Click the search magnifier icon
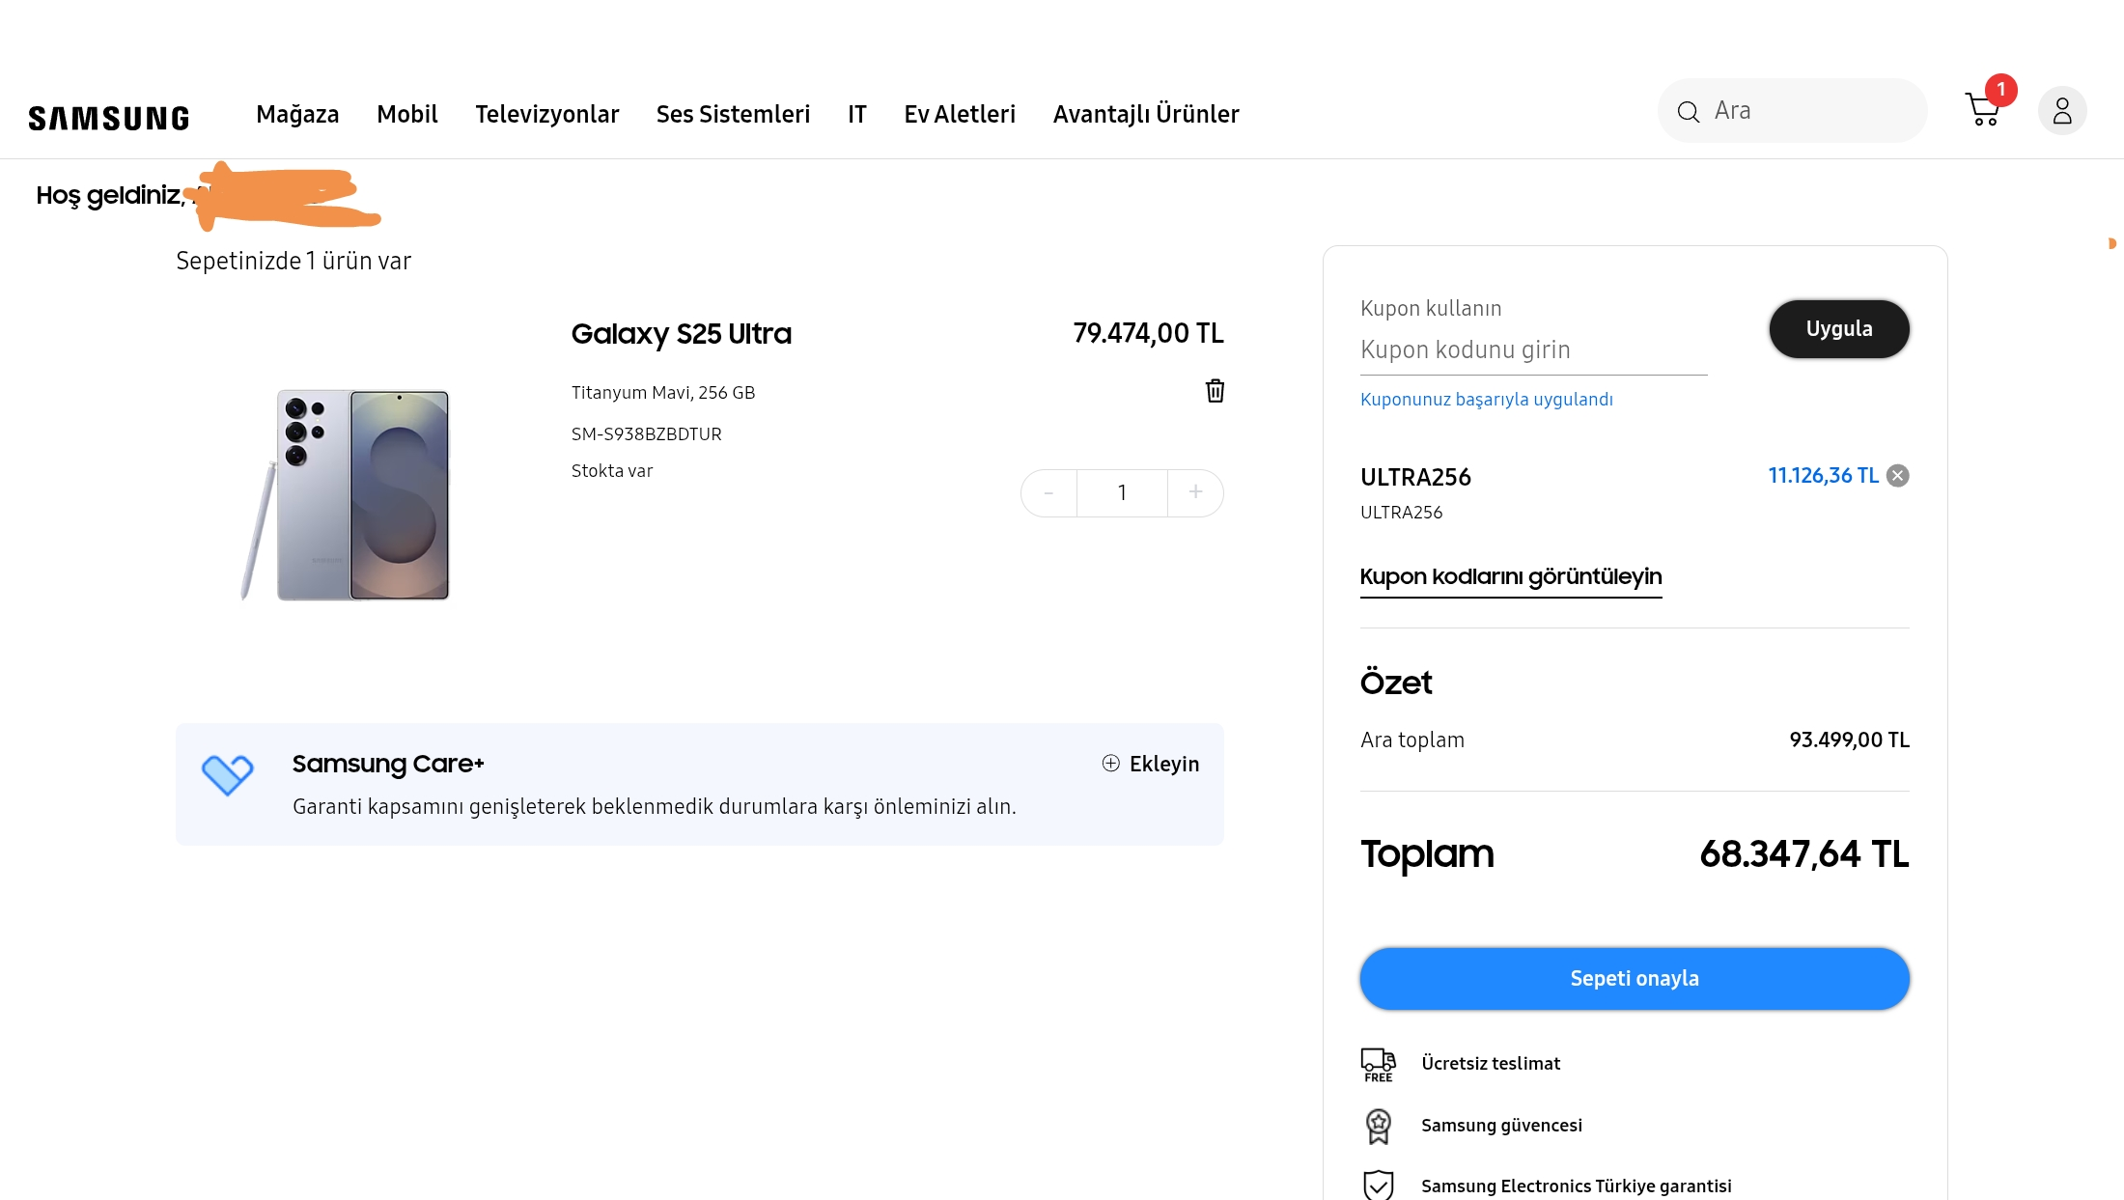This screenshot has width=2124, height=1200. pyautogui.click(x=1689, y=112)
